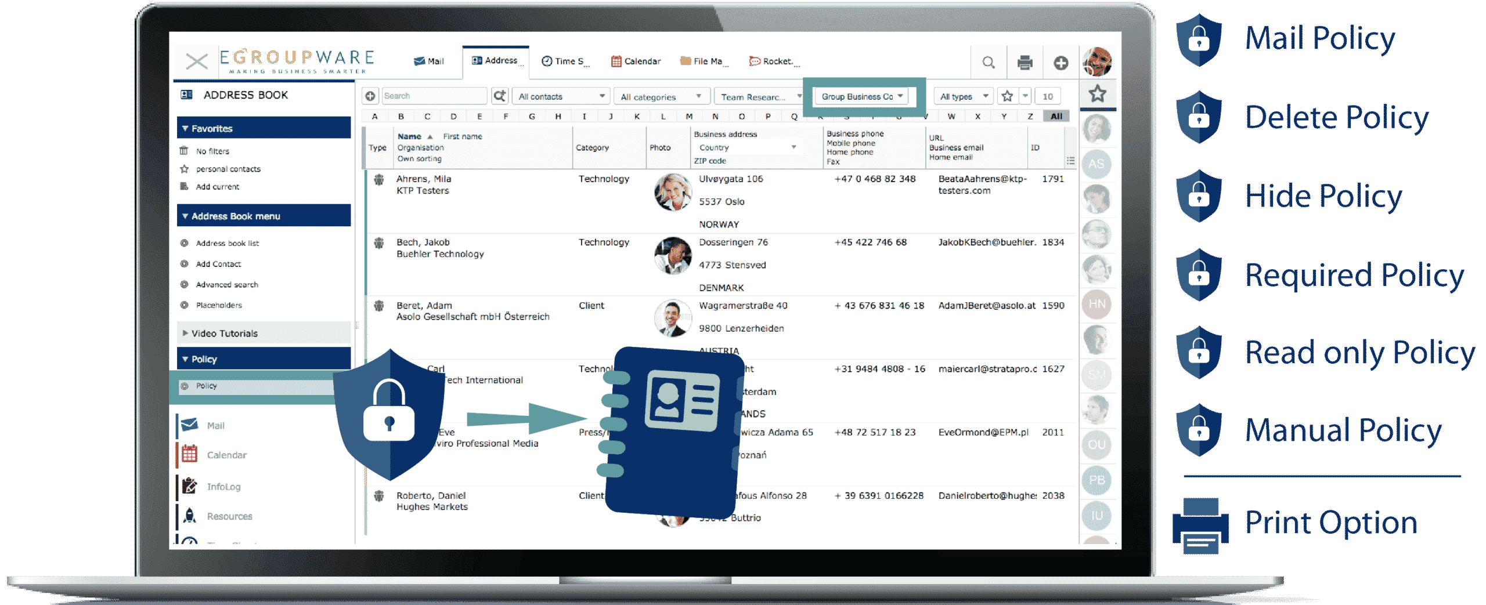Click the large star icon in right panel
Screen dimensions: 1486x605
tap(1097, 94)
